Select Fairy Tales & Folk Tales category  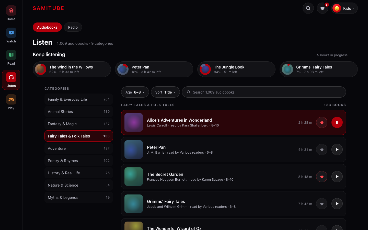point(79,136)
